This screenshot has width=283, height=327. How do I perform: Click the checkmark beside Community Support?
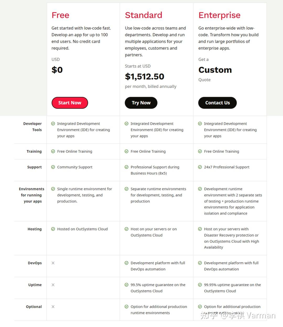(53, 167)
